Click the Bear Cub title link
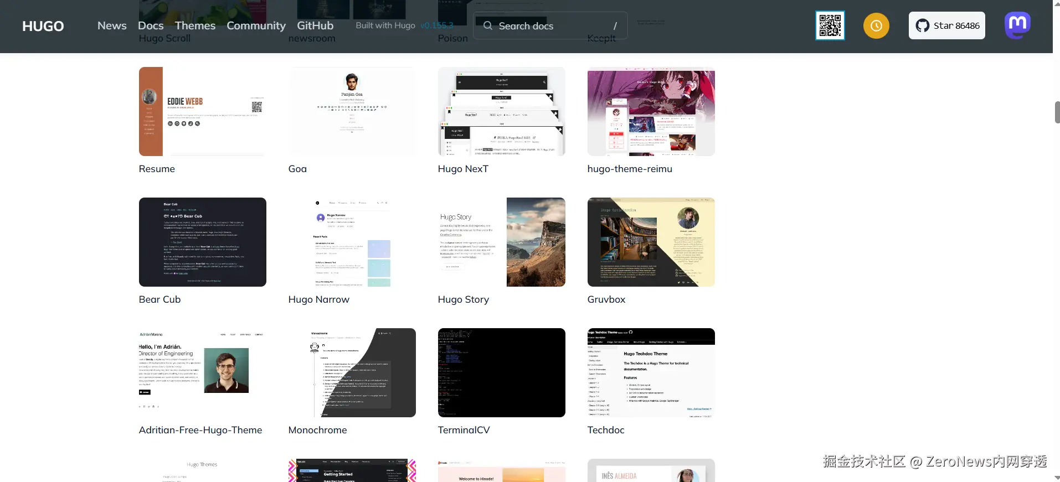Image resolution: width=1060 pixels, height=482 pixels. (x=159, y=299)
